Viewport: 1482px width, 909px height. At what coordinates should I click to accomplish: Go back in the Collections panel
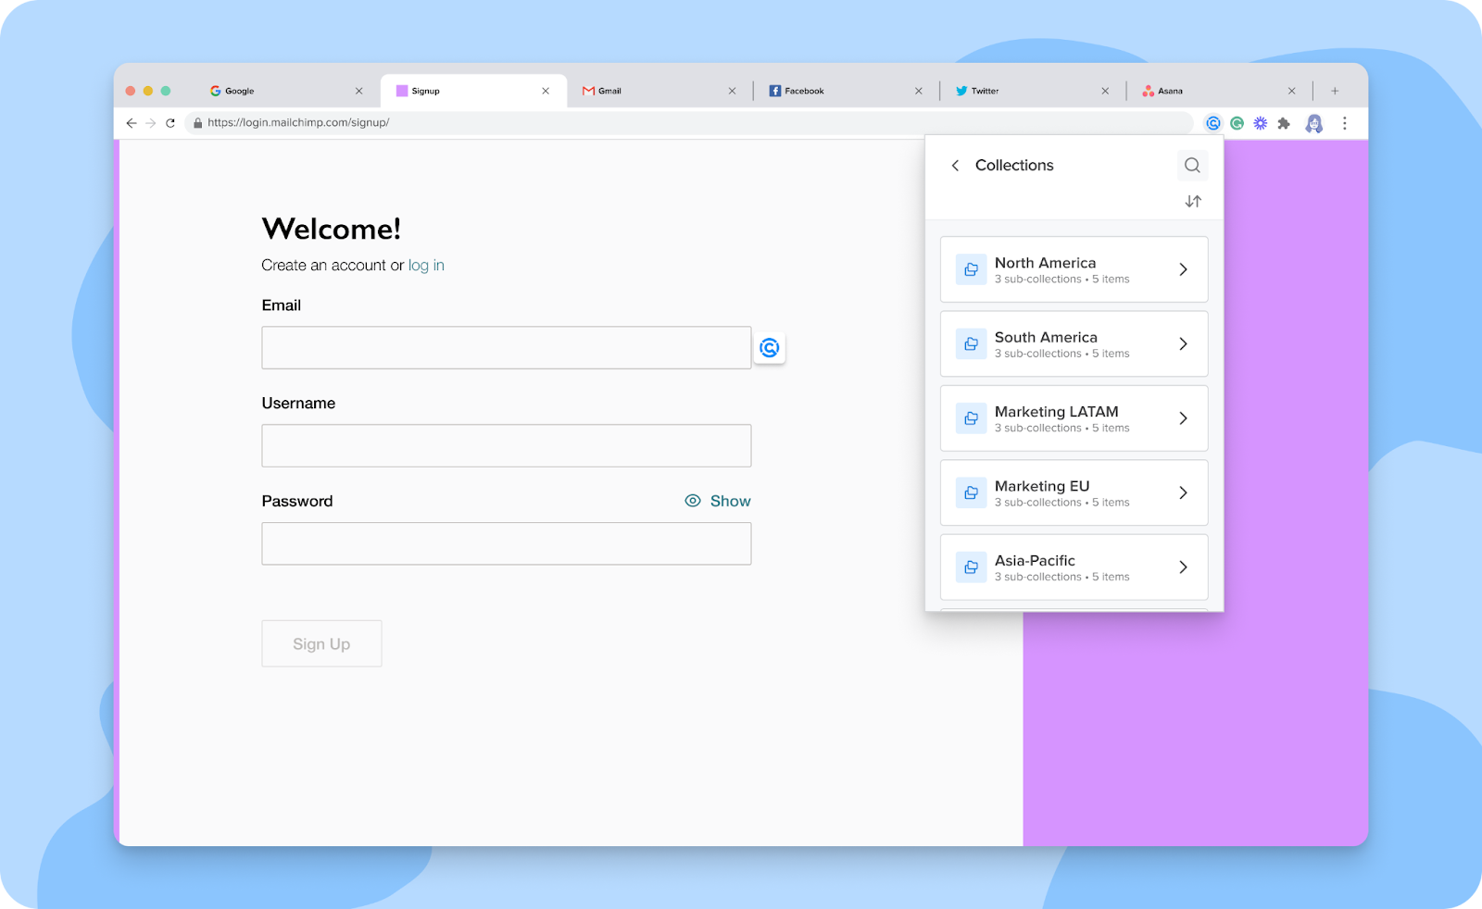(955, 166)
